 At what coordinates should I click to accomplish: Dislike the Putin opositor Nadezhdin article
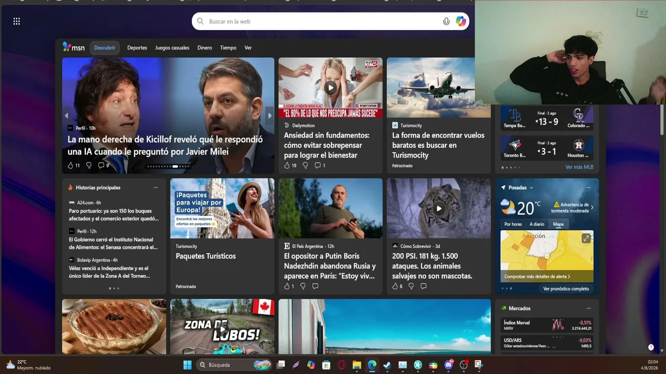tap(303, 286)
